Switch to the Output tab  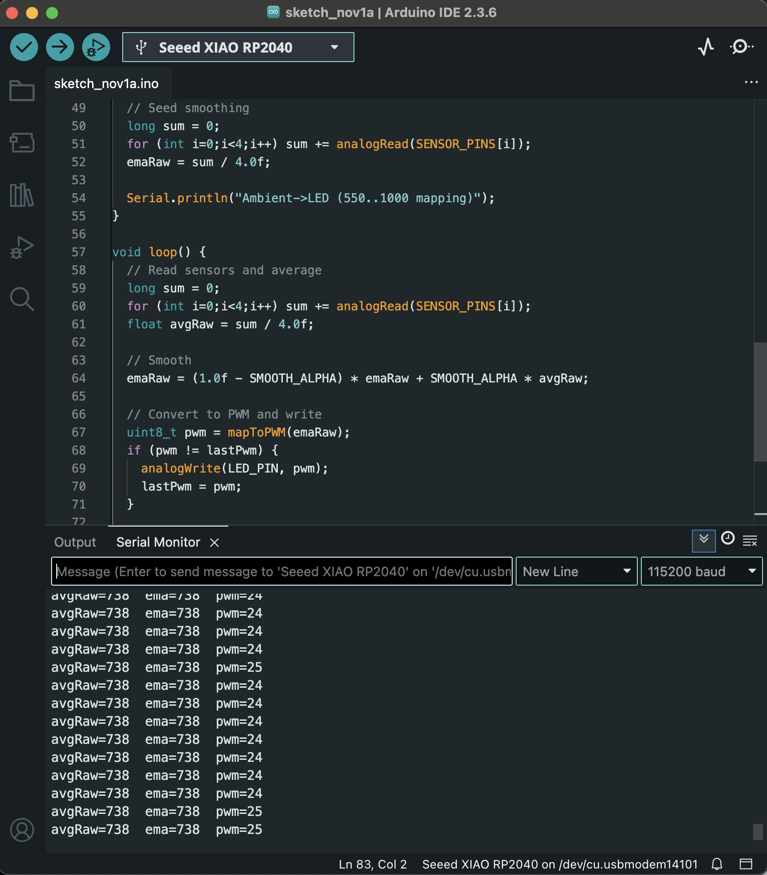click(75, 542)
